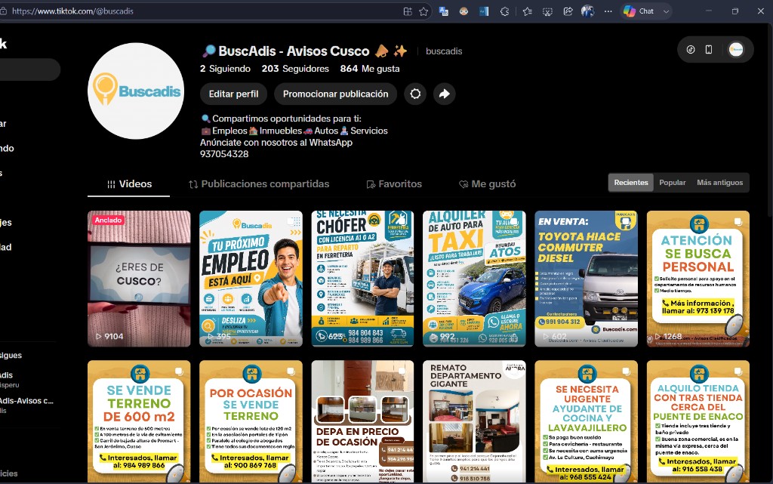This screenshot has width=773, height=484.
Task: Open the small profile avatar menu
Action: click(x=736, y=49)
